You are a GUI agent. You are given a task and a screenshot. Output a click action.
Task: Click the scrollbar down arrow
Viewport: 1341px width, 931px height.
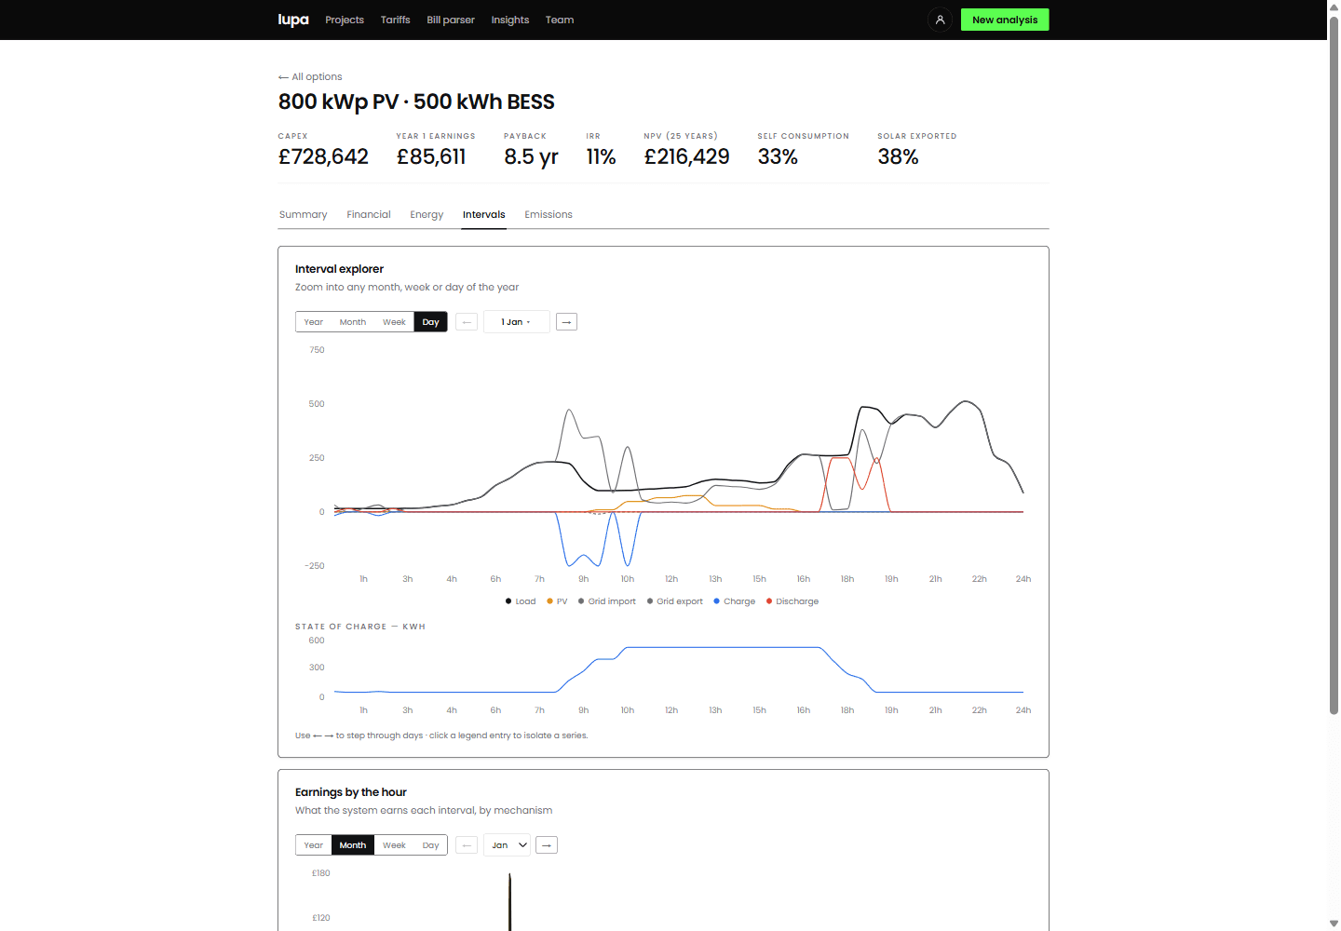[x=1334, y=924]
